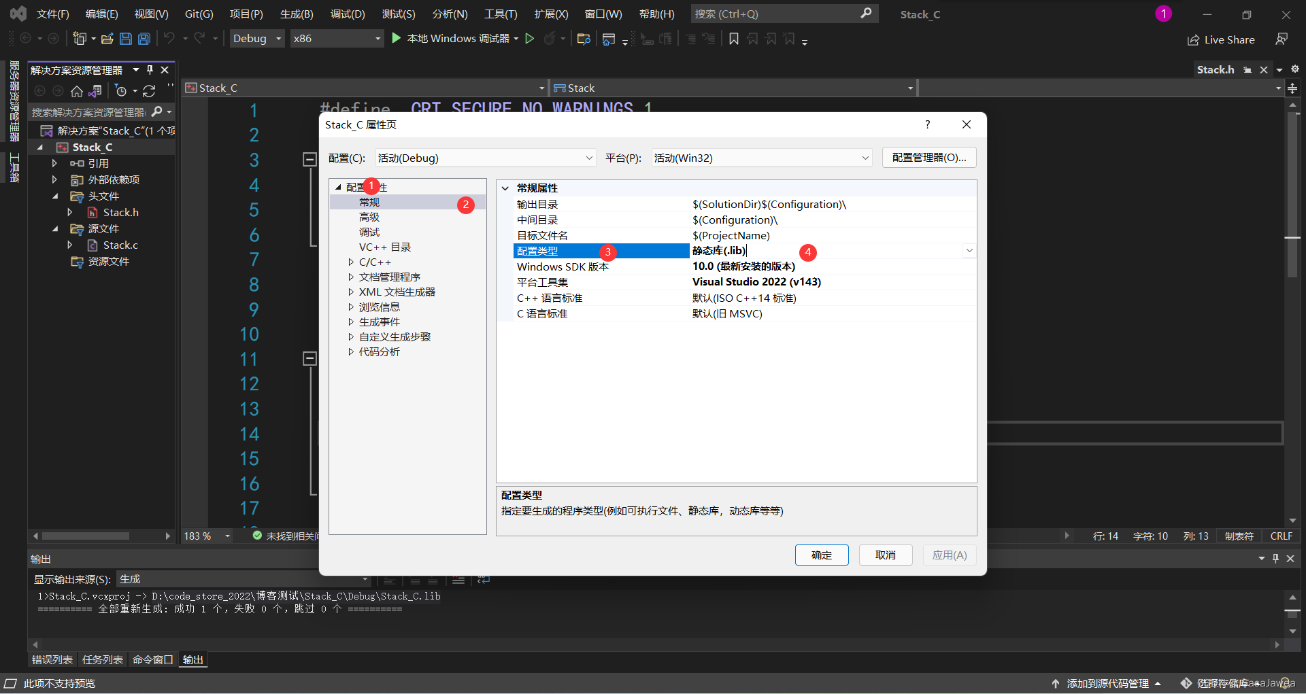Select 输出目录 property row
Viewport: 1306px width, 694px height.
746,205
